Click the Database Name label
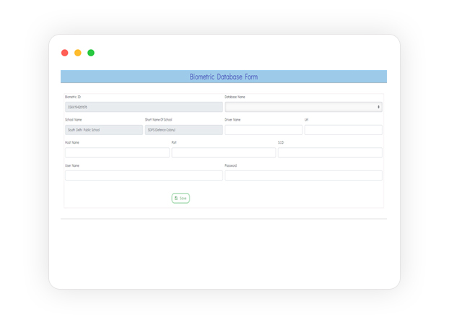Viewport: 449px width, 325px height. [x=235, y=97]
